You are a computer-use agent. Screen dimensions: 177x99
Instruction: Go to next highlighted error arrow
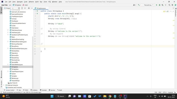pyautogui.click(x=173, y=11)
